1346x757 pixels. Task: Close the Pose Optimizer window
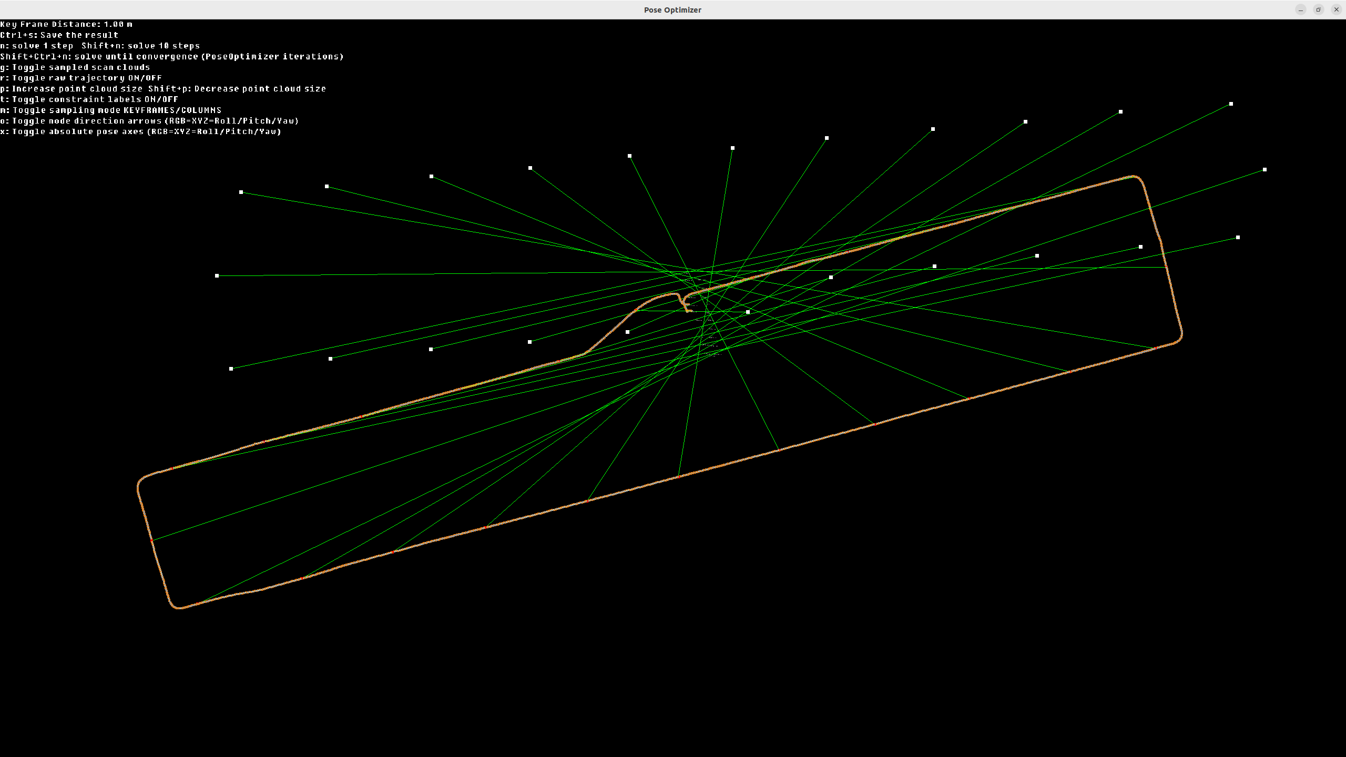(x=1337, y=10)
